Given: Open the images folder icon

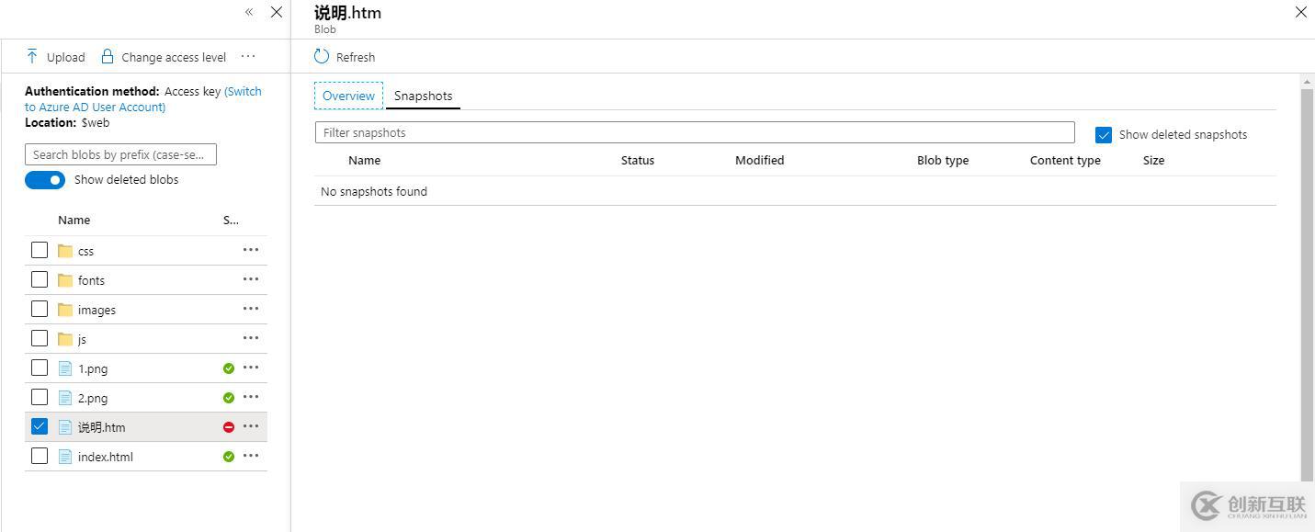Looking at the screenshot, I should (x=65, y=310).
